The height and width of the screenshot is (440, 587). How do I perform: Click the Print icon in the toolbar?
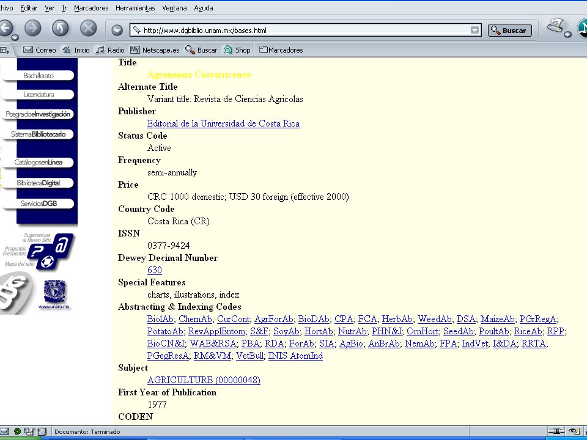[x=555, y=26]
